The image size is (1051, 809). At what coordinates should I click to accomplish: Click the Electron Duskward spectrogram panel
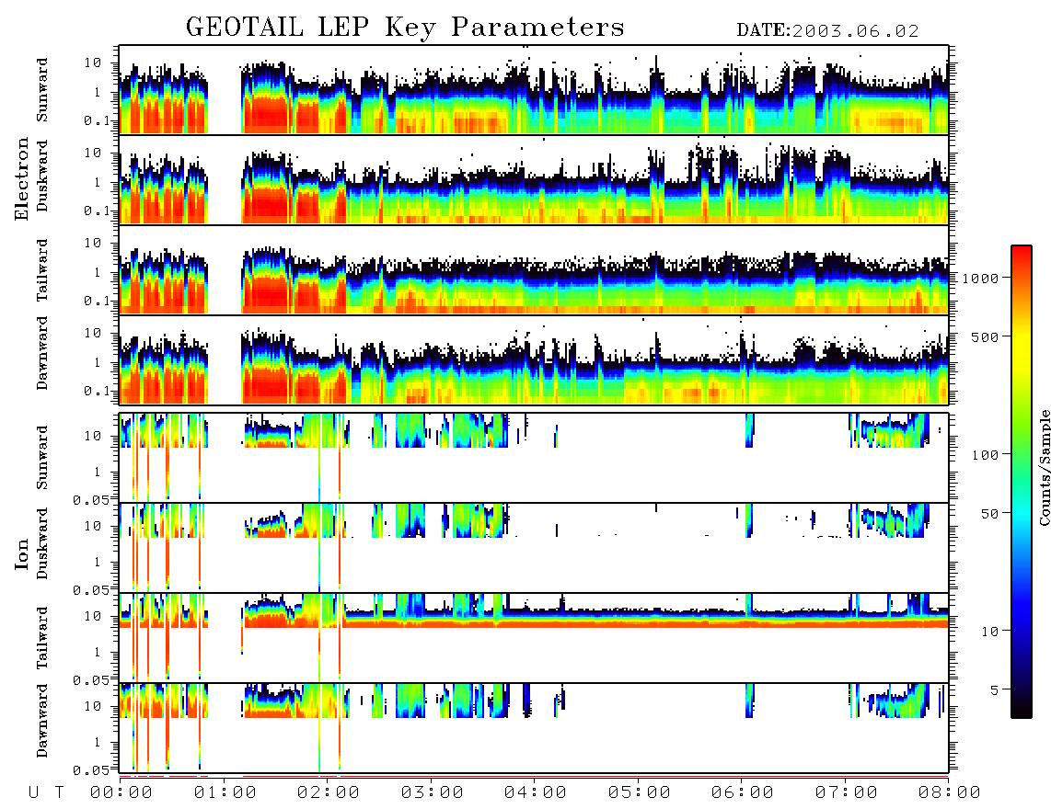point(534,179)
